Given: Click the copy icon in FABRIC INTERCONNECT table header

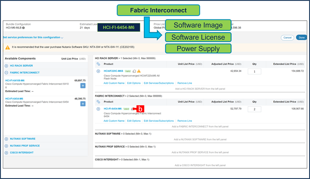Looking at the screenshot, I should (98, 102).
